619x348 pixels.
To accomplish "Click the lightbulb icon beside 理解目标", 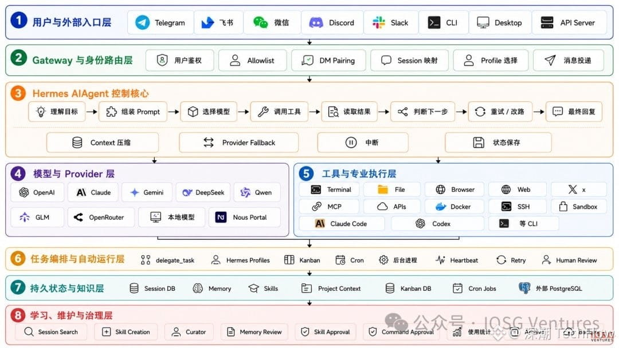I will point(41,112).
